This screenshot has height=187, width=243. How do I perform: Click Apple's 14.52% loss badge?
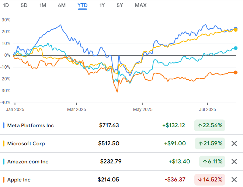coord(210,180)
